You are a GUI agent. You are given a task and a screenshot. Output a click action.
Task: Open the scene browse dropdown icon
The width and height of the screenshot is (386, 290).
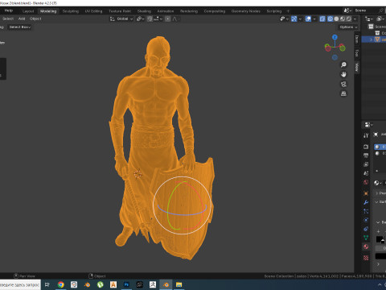[347, 10]
